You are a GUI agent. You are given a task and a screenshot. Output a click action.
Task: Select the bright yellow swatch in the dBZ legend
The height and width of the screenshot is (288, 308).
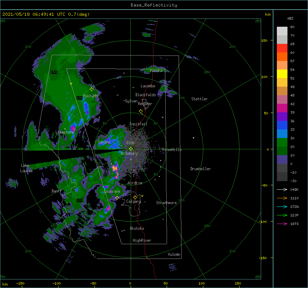pyautogui.click(x=282, y=74)
